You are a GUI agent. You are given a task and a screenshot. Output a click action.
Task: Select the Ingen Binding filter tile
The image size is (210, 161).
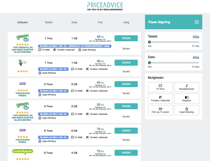pyautogui.click(x=187, y=110)
